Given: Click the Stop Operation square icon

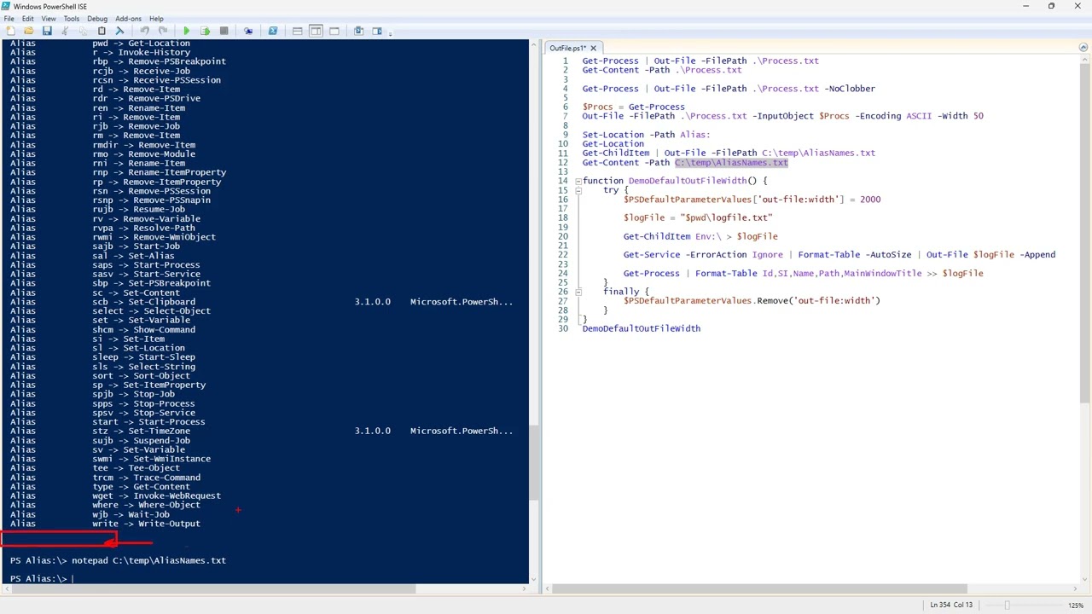Looking at the screenshot, I should click(224, 31).
